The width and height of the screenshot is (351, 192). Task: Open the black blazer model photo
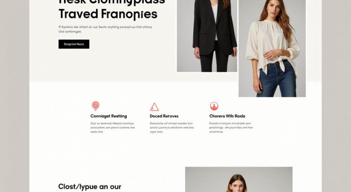click(x=207, y=36)
